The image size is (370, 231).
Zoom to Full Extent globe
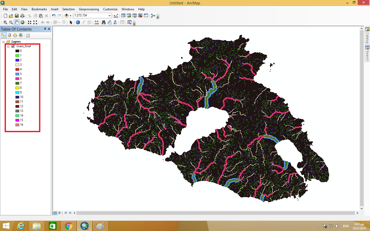point(23,22)
